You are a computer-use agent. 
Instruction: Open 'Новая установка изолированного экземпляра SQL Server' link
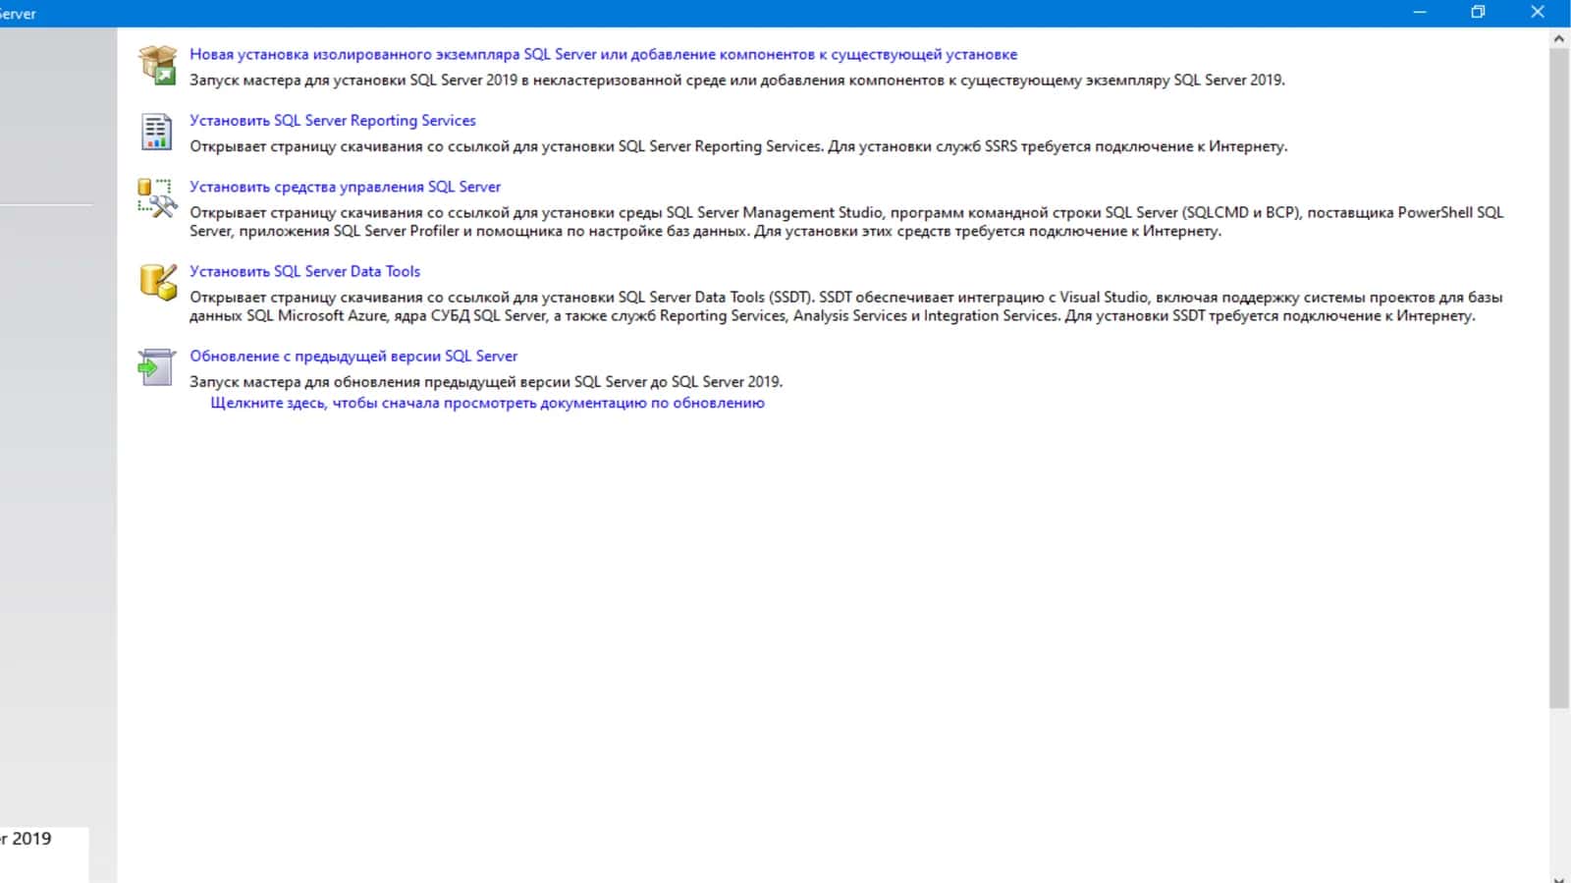603,54
